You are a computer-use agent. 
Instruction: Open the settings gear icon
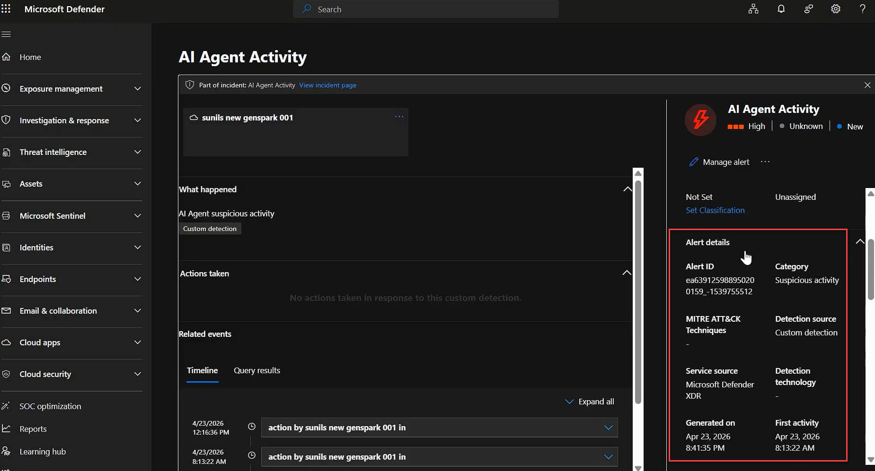click(836, 9)
